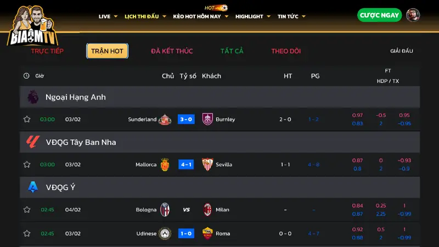Switch to the ĐÃ KẾT THÚC tab
The width and height of the screenshot is (439, 247).
(x=172, y=51)
